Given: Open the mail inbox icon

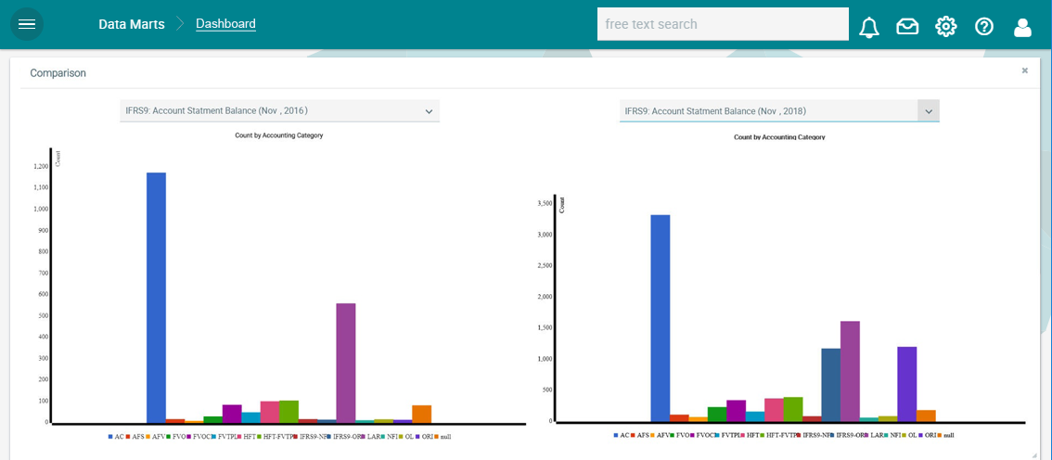Looking at the screenshot, I should 907,27.
